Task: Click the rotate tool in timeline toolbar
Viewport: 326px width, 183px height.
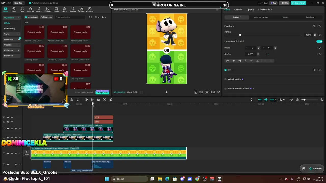Action: pos(78,100)
